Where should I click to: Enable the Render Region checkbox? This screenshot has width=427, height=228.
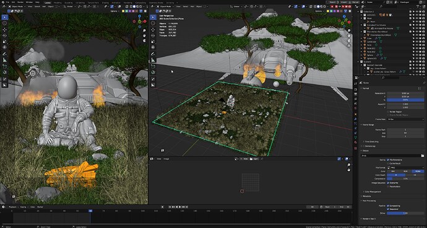point(388,112)
